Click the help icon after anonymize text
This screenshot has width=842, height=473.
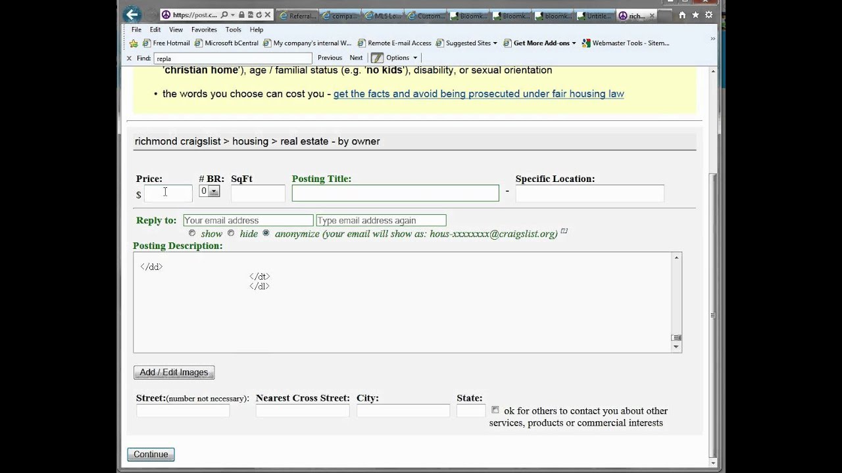click(564, 231)
